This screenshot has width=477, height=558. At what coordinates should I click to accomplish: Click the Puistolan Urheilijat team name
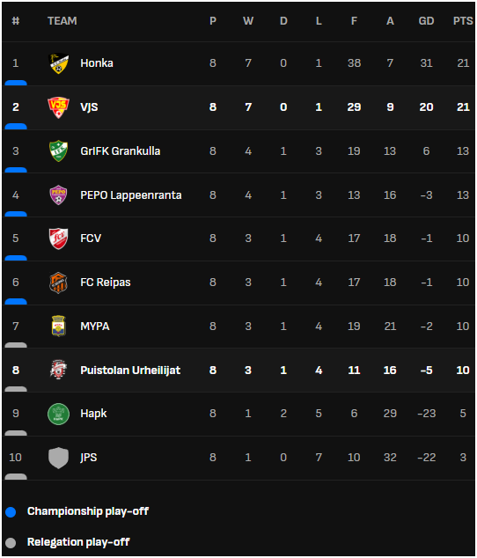[x=130, y=371]
